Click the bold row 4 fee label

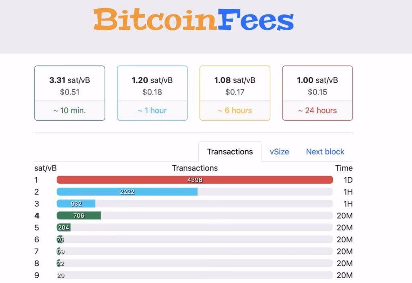coord(37,215)
